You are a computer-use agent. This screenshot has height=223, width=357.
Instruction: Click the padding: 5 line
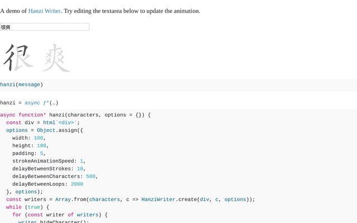[28, 153]
